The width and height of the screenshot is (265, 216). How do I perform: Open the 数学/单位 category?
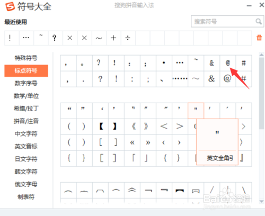pyautogui.click(x=26, y=96)
